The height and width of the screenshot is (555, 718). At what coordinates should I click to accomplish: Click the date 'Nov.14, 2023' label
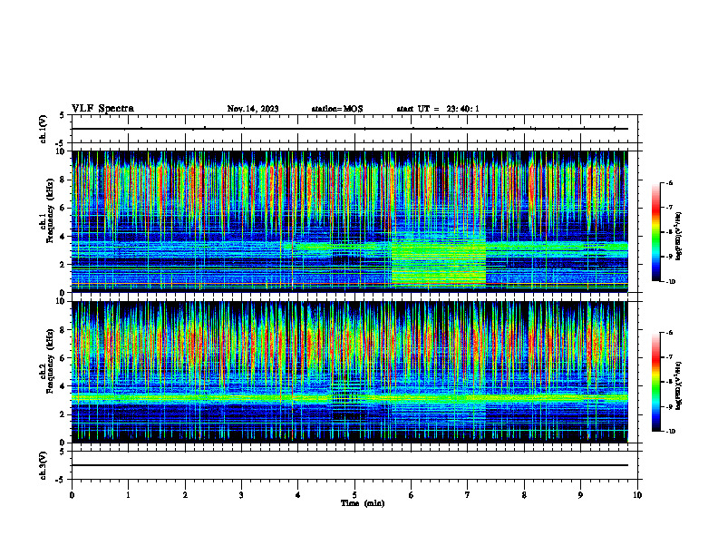pyautogui.click(x=253, y=109)
